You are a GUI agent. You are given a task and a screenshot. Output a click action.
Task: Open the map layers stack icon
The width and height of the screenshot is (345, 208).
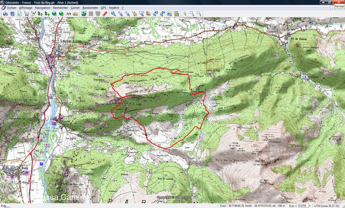point(12,13)
